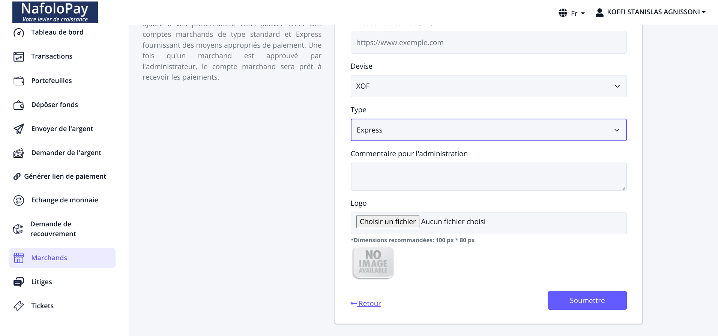This screenshot has height=336, width=718.
Task: Click the Dépôser fonds icon
Action: point(19,105)
